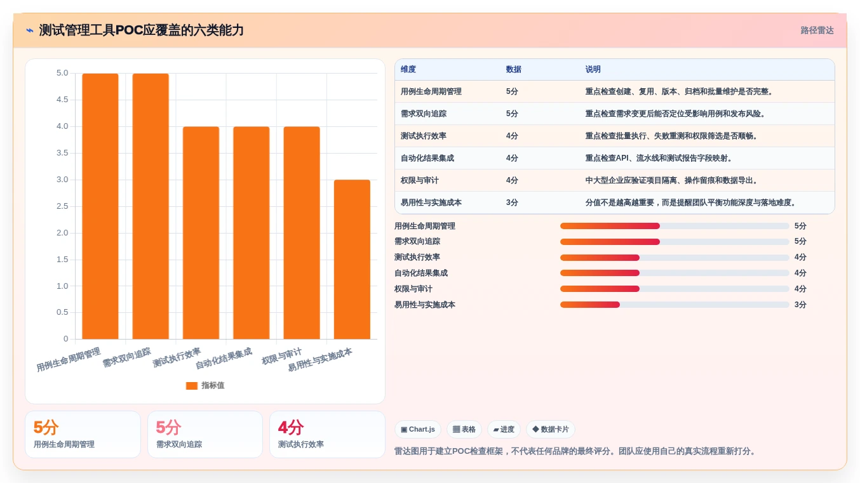Click the page title 测试管理工具POC应覆盖的六类能力
The height and width of the screenshot is (483, 860).
[141, 30]
